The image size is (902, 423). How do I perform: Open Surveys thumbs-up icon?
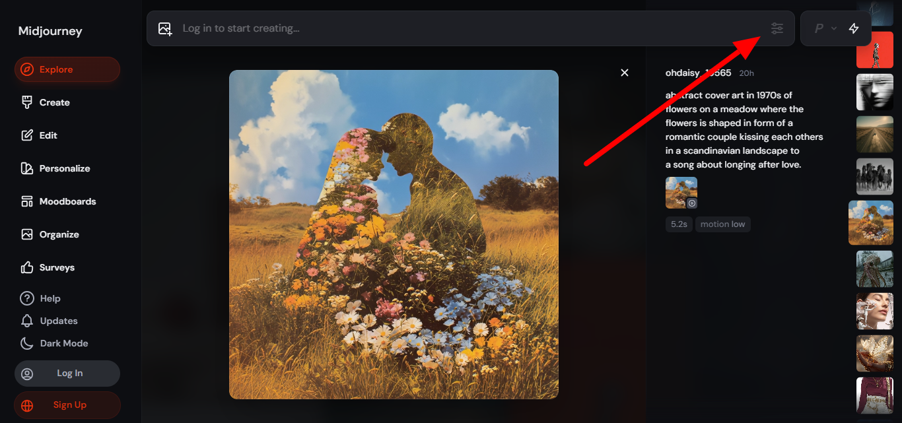coord(27,267)
